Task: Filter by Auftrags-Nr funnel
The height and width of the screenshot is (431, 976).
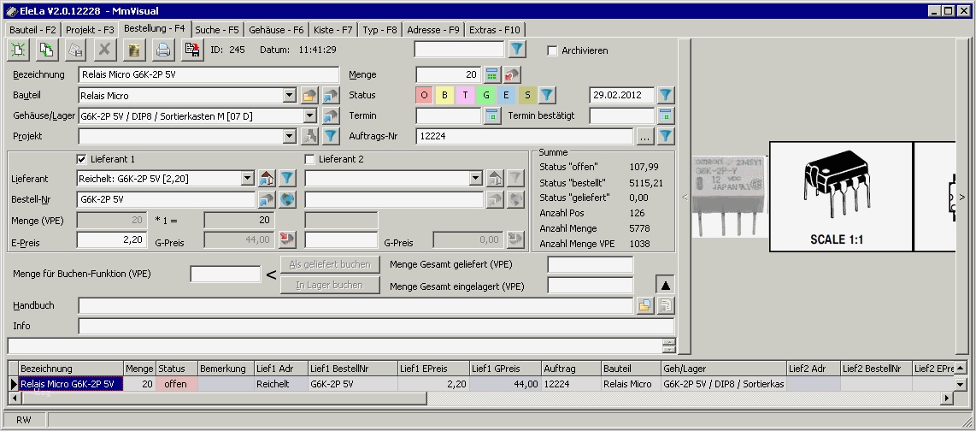Action: click(666, 136)
